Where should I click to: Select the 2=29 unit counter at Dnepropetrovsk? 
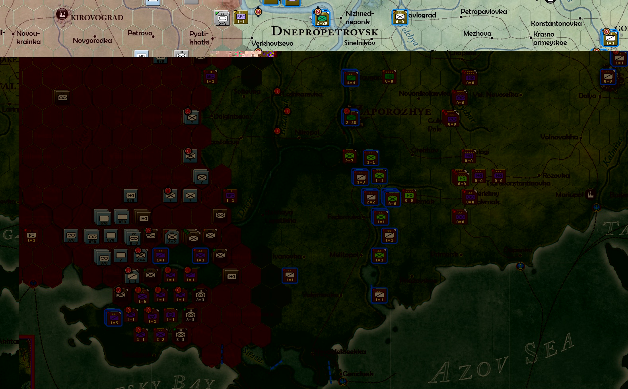coord(322,18)
